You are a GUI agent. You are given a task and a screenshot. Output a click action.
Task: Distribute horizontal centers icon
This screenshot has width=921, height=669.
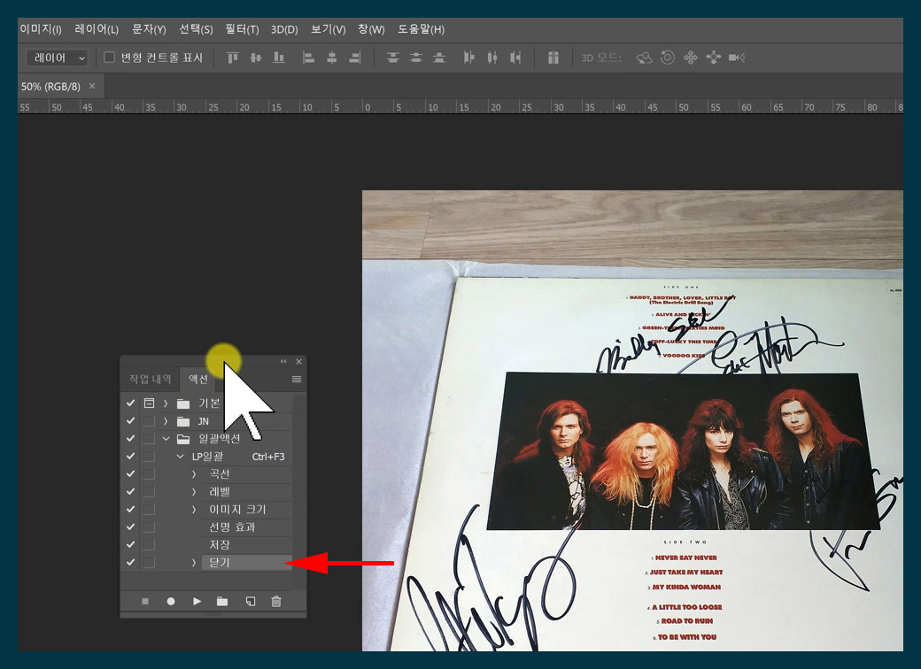492,58
